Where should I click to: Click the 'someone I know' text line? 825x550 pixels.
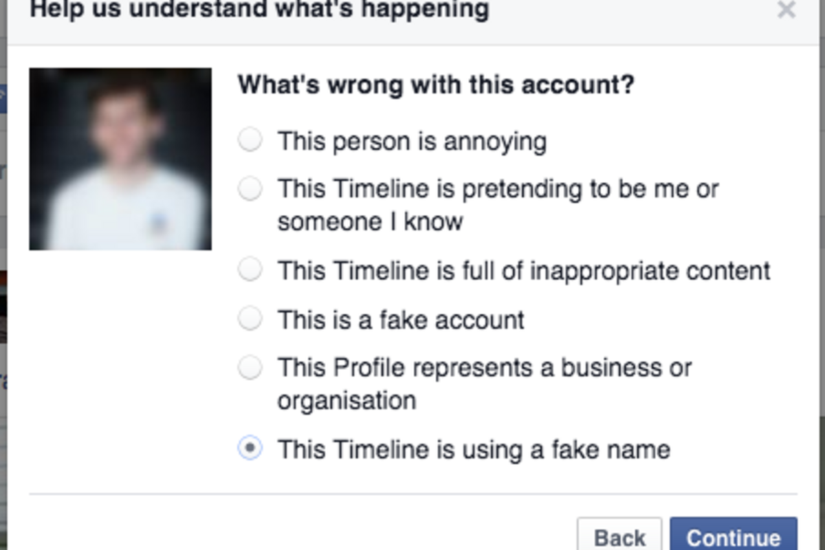(x=370, y=221)
